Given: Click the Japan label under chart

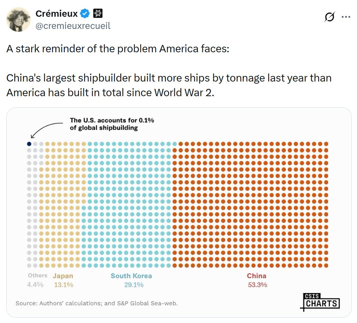Looking at the screenshot, I should coord(63,276).
